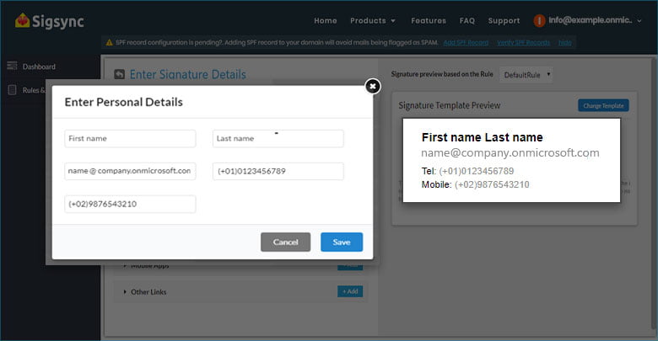Click the Rules sidebar icon

coord(12,90)
